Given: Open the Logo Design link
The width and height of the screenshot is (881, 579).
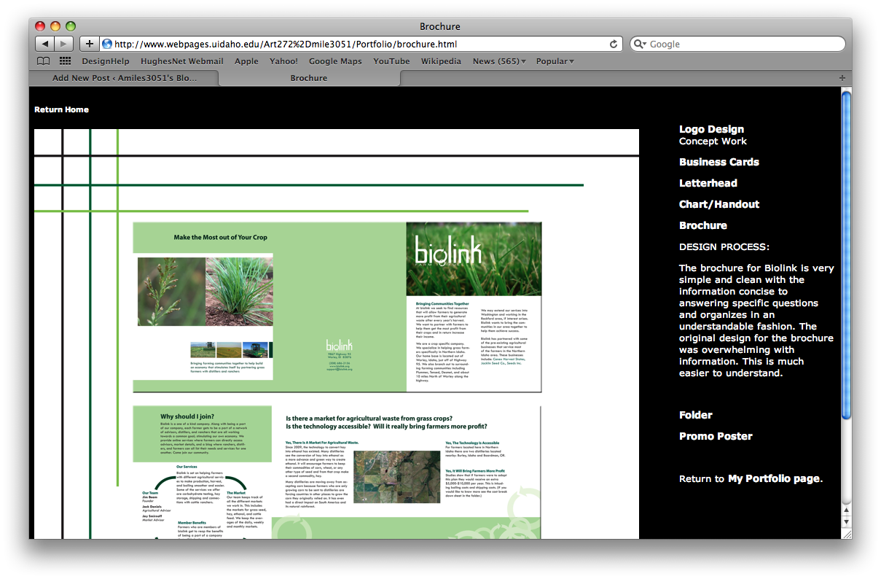Looking at the screenshot, I should [x=711, y=129].
